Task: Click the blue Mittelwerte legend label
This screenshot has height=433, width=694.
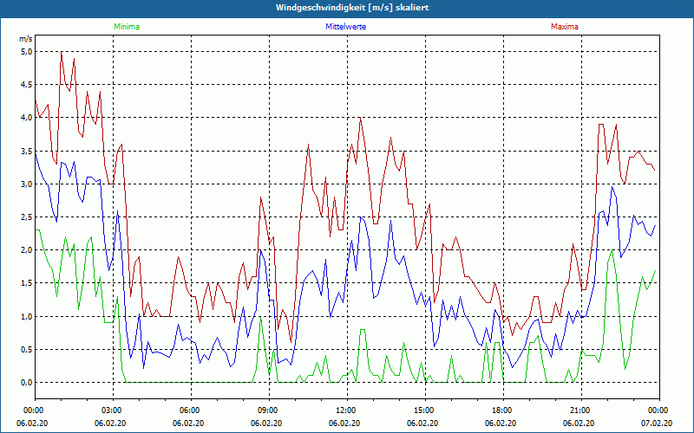Action: [x=345, y=27]
